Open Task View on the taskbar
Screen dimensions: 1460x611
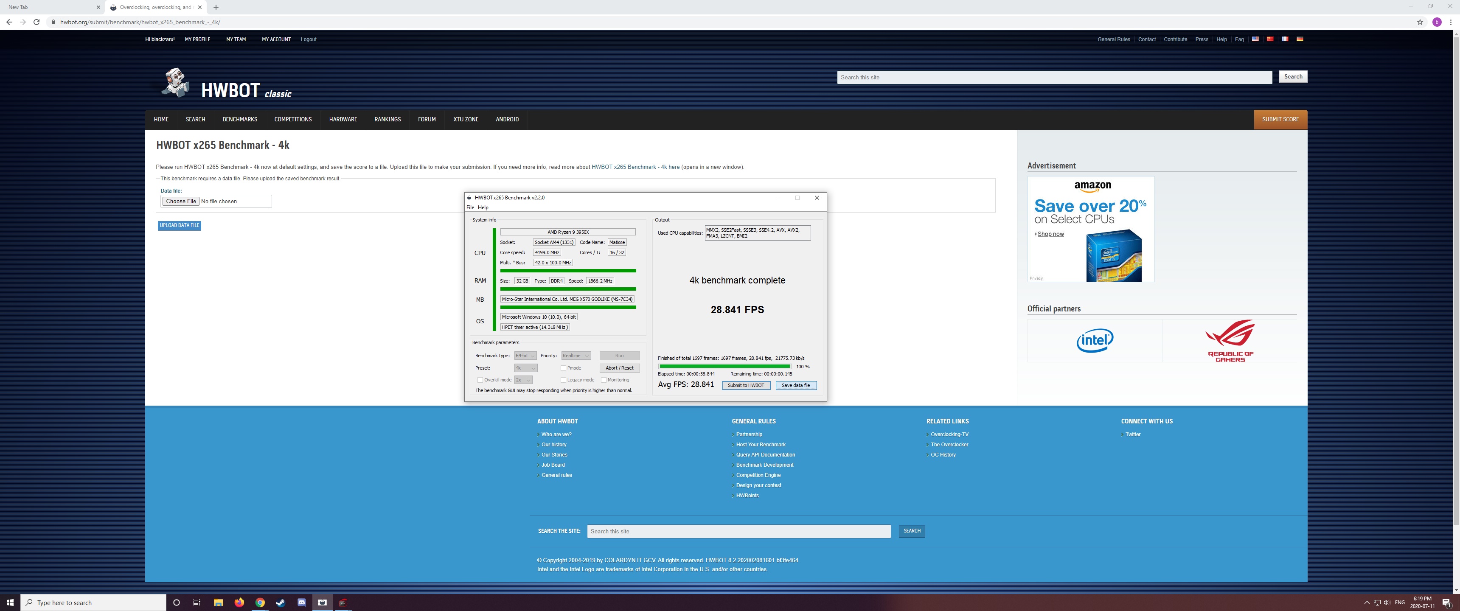197,603
